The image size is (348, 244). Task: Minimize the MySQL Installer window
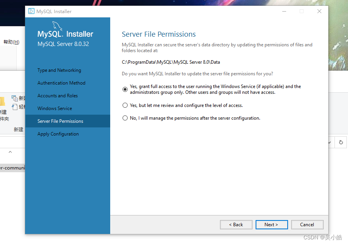[x=284, y=11]
